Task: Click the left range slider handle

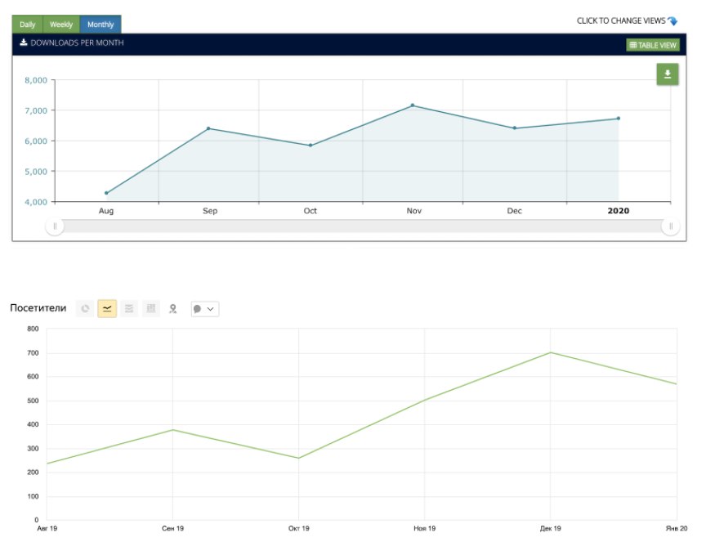Action: click(55, 226)
